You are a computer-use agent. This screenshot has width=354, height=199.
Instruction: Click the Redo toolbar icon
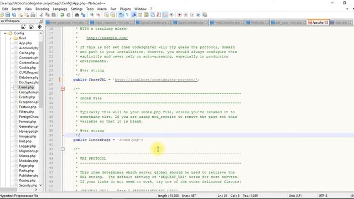click(69, 15)
